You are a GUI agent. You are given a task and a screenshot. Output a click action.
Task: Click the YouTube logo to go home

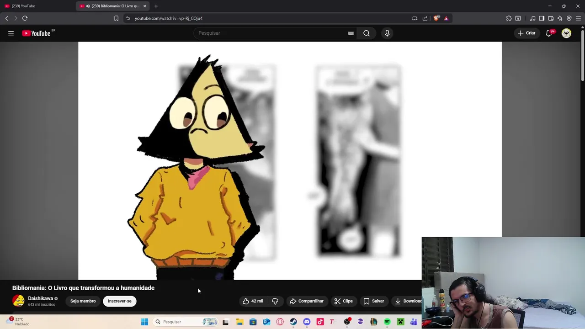[x=36, y=33]
